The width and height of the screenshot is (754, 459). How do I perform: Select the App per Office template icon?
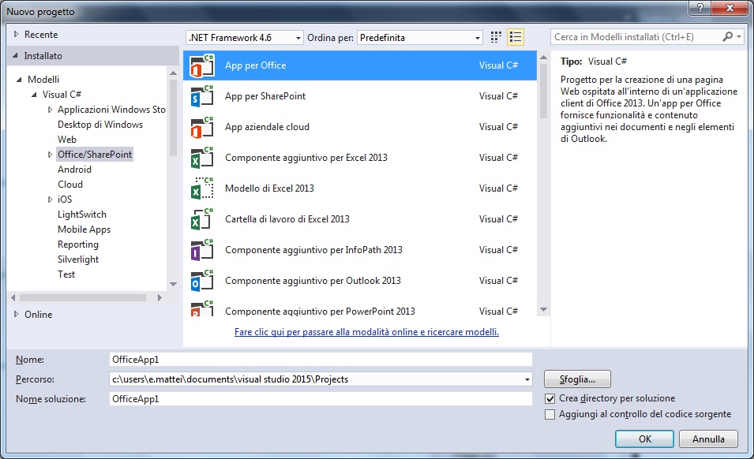click(x=202, y=65)
